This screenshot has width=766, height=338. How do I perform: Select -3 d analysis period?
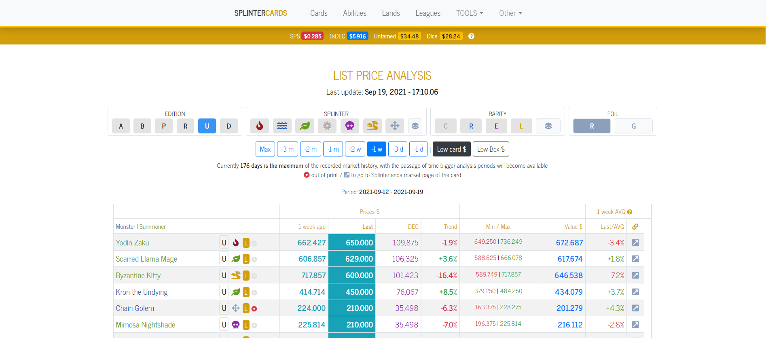point(398,149)
